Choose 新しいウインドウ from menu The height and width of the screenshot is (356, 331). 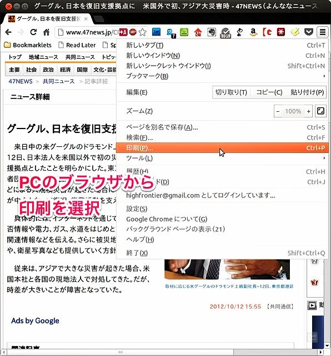point(222,56)
